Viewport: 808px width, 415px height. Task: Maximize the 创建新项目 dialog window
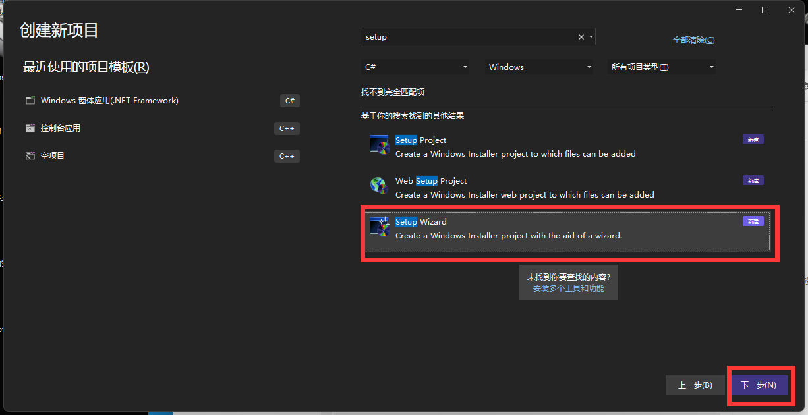765,10
